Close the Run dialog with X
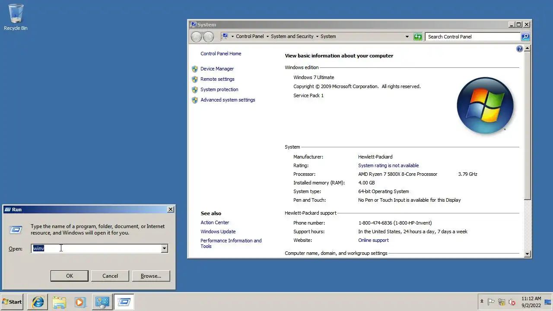 click(x=171, y=209)
